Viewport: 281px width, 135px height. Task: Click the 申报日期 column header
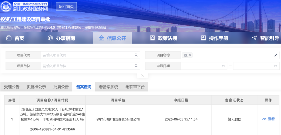(181, 100)
